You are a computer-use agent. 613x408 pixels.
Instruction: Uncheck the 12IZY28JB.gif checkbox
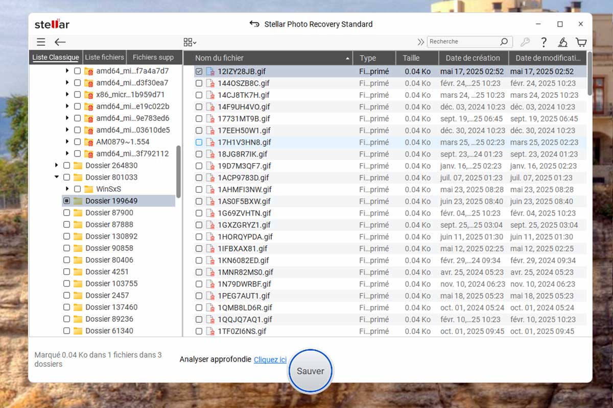pyautogui.click(x=199, y=72)
